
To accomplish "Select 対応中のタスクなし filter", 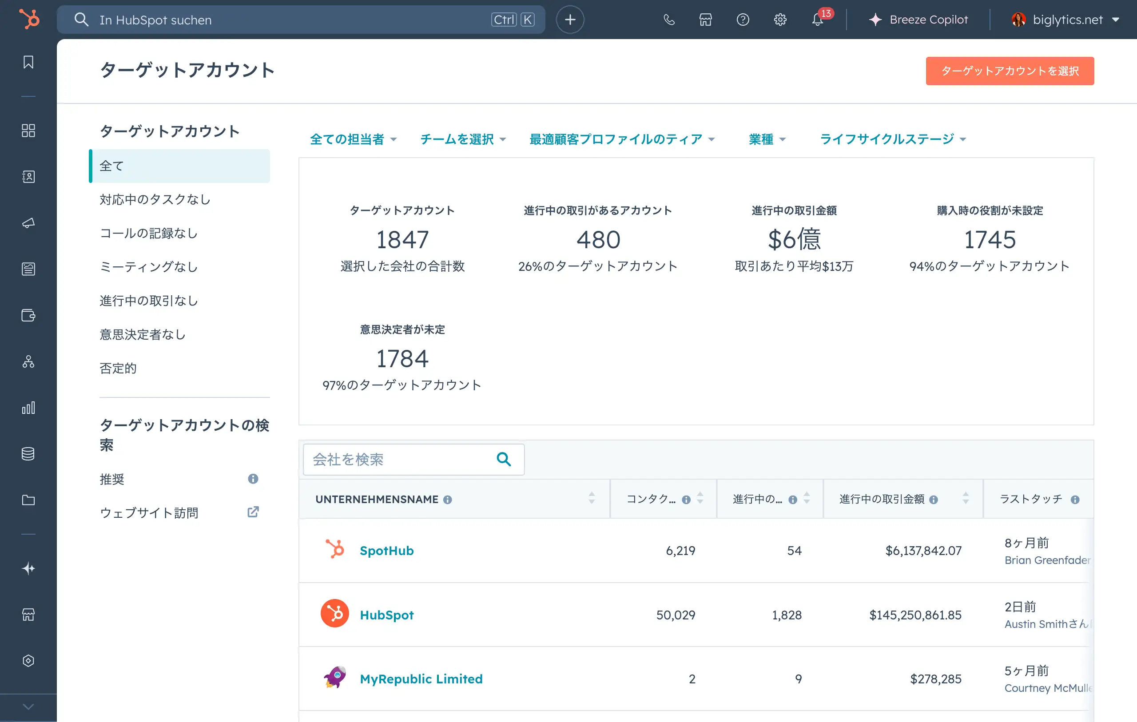I will click(155, 199).
